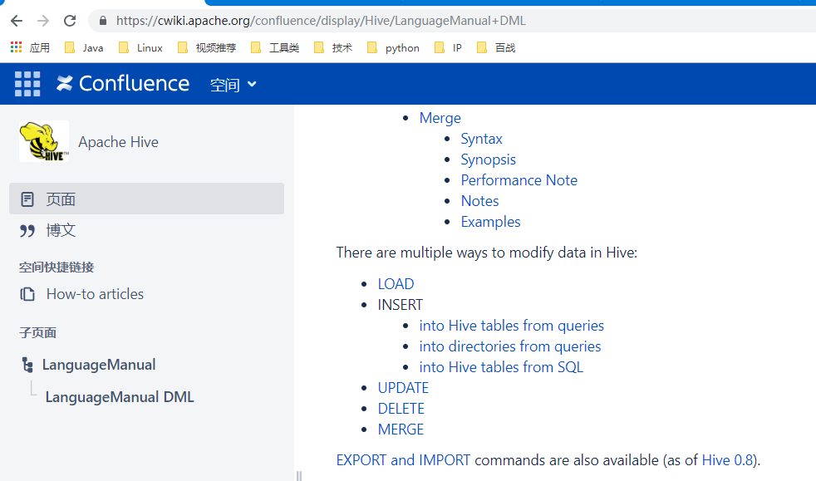Image resolution: width=816 pixels, height=481 pixels.
Task: Open the 空间 dropdown menu
Action: (233, 83)
